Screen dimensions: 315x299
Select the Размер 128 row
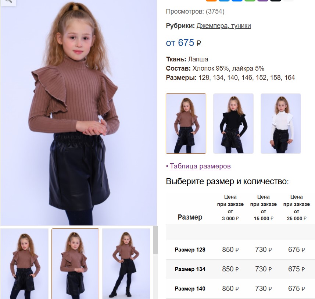[x=240, y=250]
